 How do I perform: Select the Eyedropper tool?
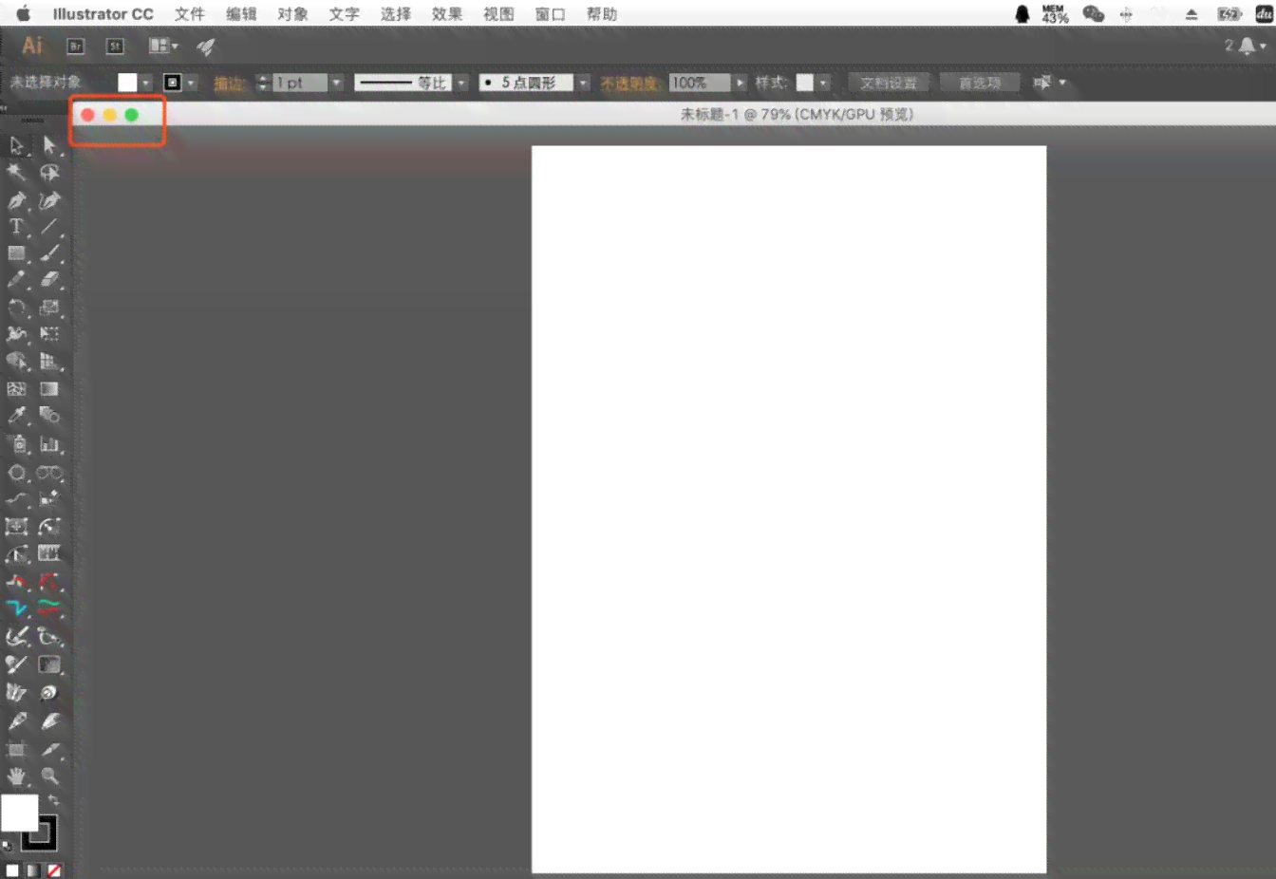pyautogui.click(x=17, y=416)
